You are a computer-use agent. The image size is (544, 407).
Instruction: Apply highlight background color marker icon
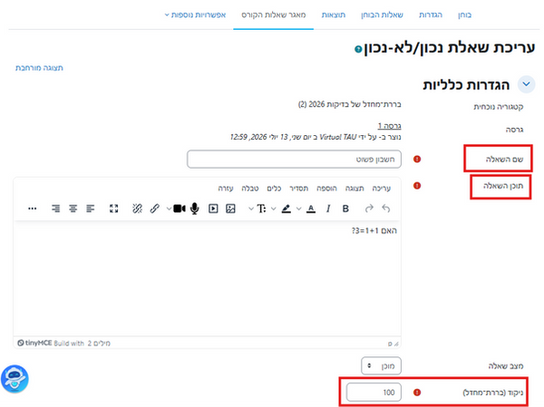pos(287,208)
